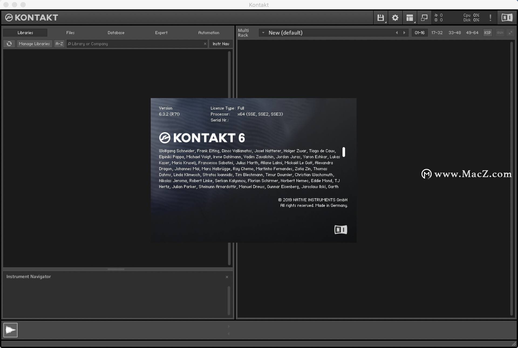
Task: Click the Cpu usage readout
Action: point(471,15)
